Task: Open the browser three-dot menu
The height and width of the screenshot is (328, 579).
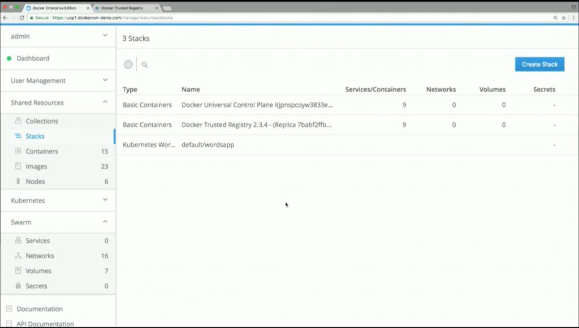Action: pyautogui.click(x=573, y=18)
